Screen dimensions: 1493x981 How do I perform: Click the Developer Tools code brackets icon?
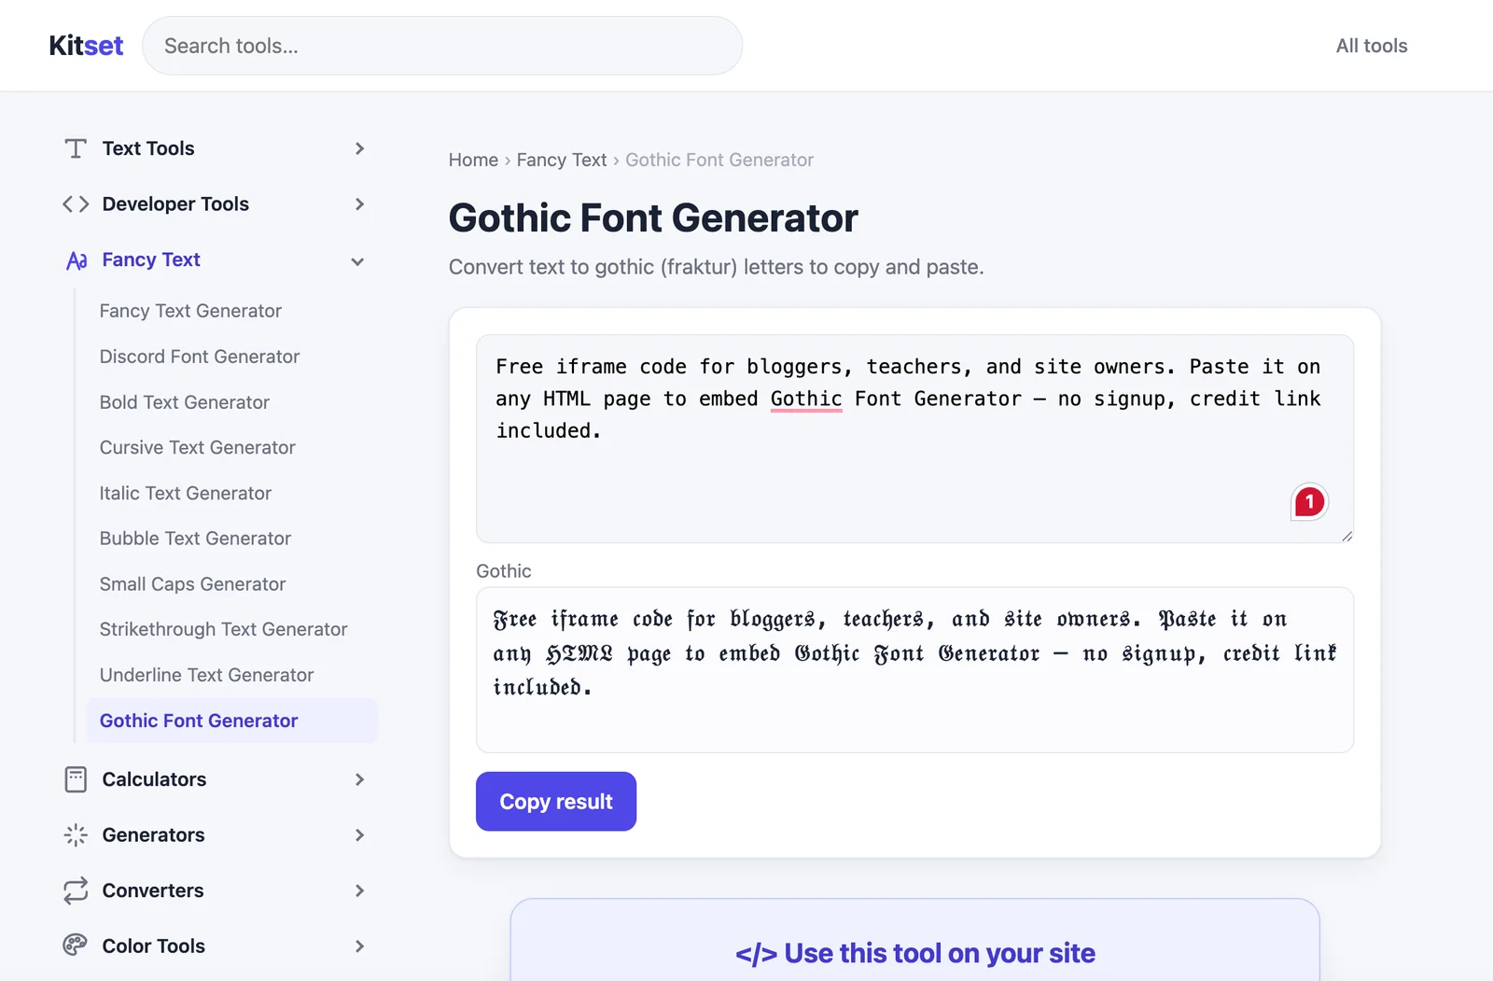[x=76, y=204]
